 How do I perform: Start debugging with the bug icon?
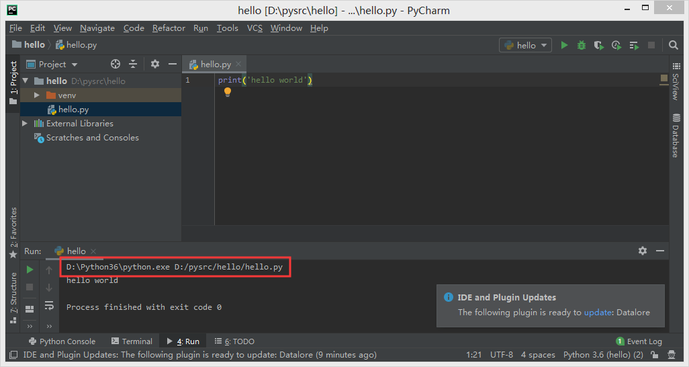(582, 45)
